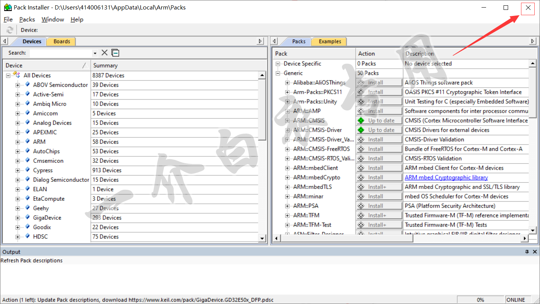540x304 pixels.
Task: Click the ABOV Semiconductor vendor icon
Action: [x=27, y=84]
